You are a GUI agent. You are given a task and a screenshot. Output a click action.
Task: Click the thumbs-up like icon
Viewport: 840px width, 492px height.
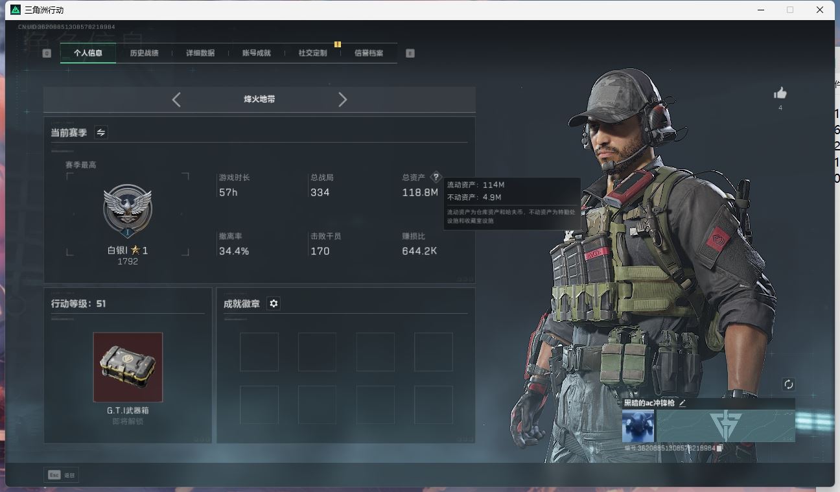click(780, 93)
